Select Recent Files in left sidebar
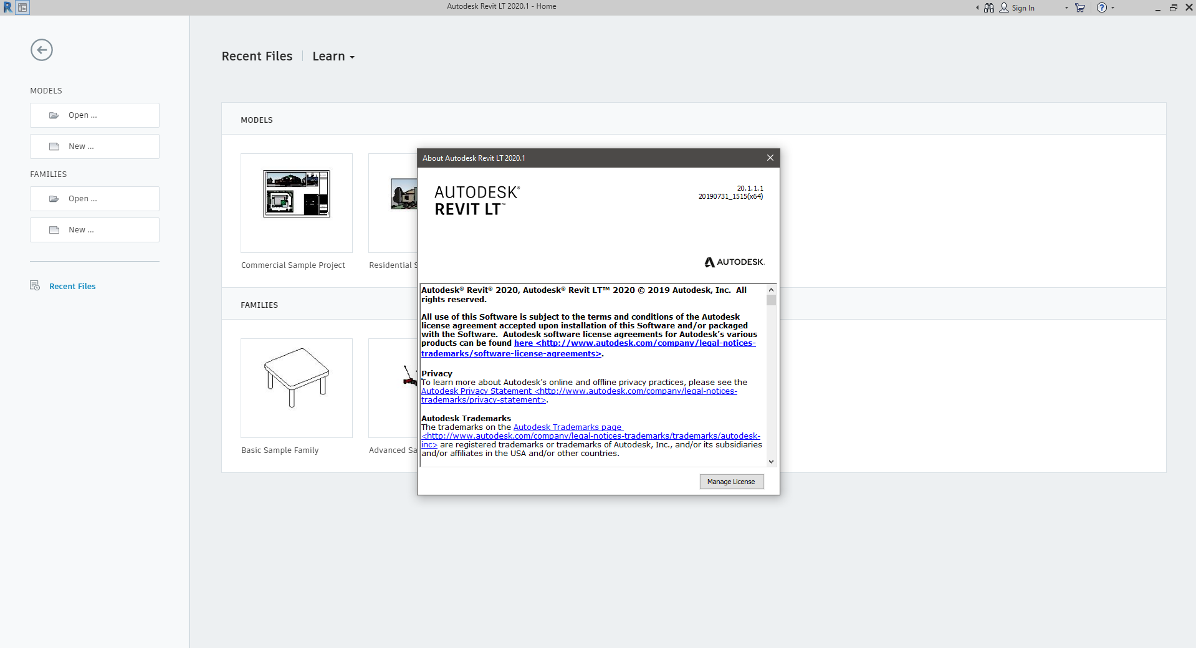1196x648 pixels. [72, 286]
